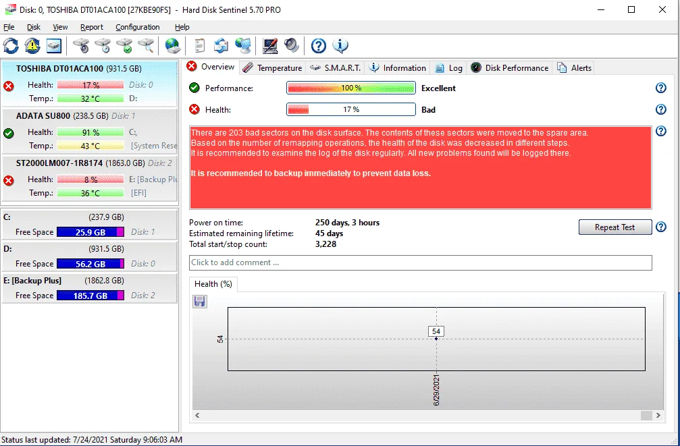Click the blue refresh arrows toolbar icon
680x446 pixels.
click(11, 45)
